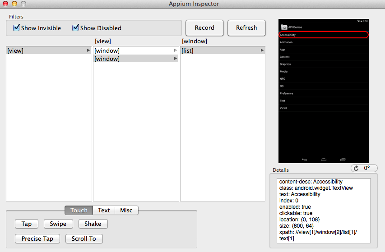This screenshot has width=385, height=252.
Task: Click Android recents icon in device screenshot
Action: click(343, 160)
